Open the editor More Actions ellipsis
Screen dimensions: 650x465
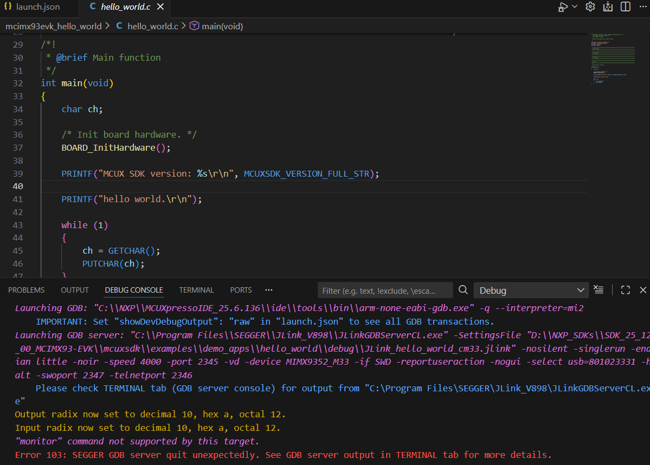click(643, 7)
